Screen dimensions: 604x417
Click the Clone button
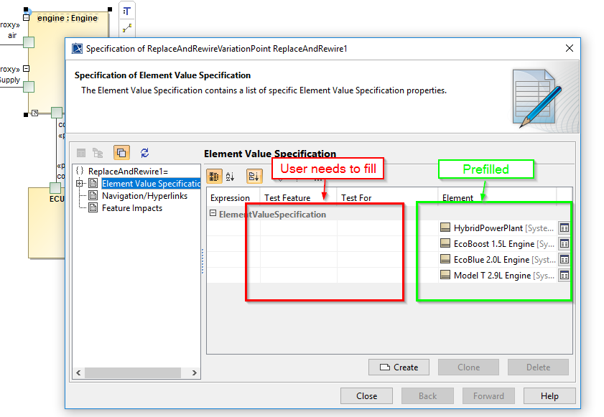(468, 367)
